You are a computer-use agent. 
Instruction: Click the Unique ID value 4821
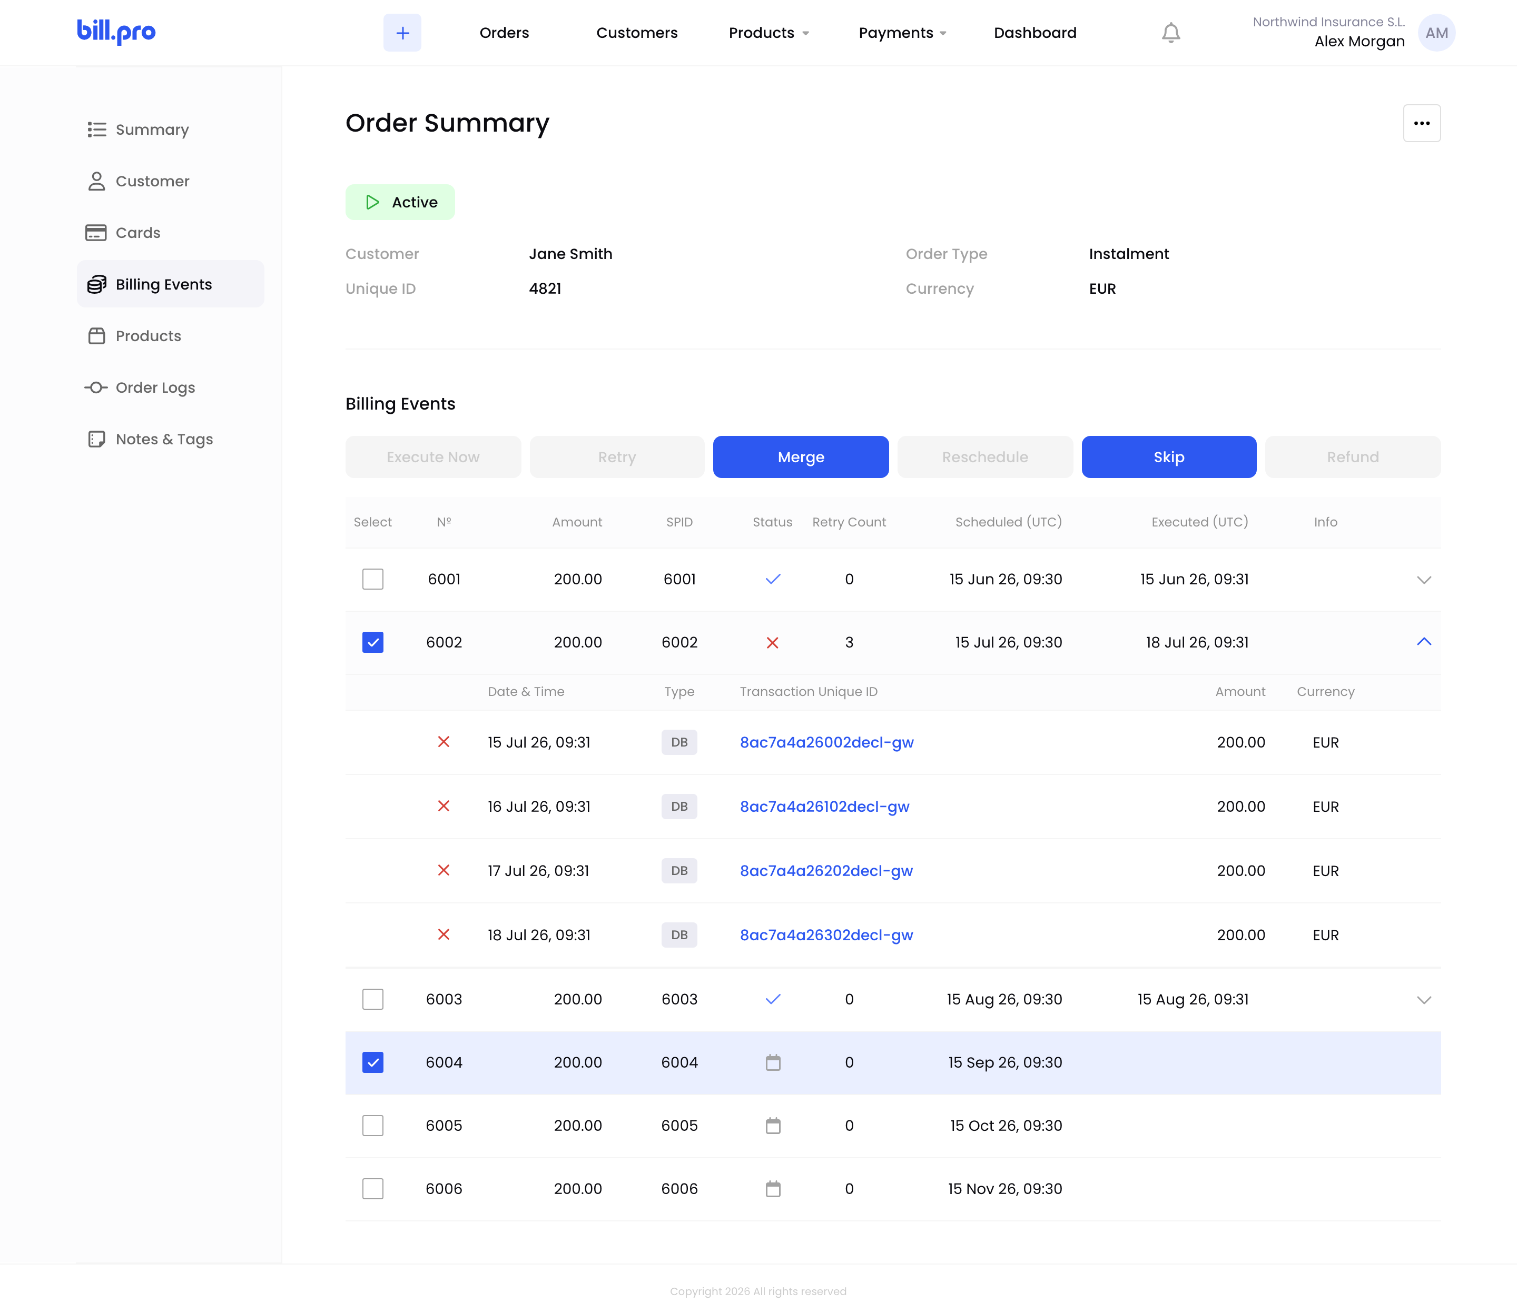pos(545,289)
